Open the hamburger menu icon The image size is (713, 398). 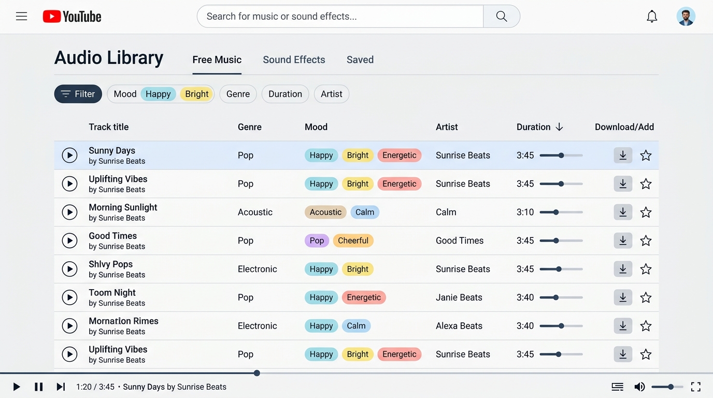click(21, 17)
